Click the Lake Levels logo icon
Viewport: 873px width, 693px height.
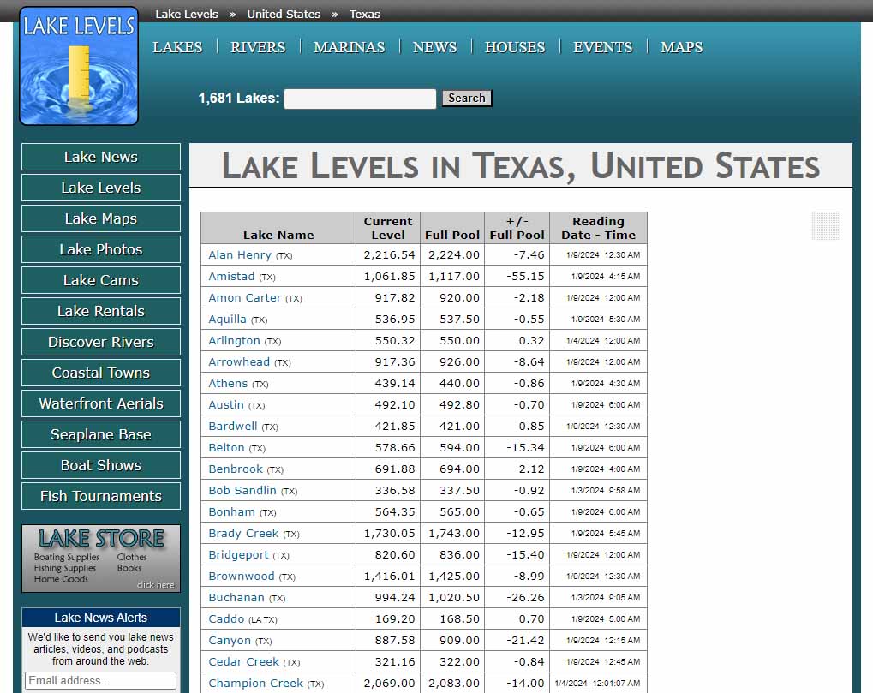[79, 67]
